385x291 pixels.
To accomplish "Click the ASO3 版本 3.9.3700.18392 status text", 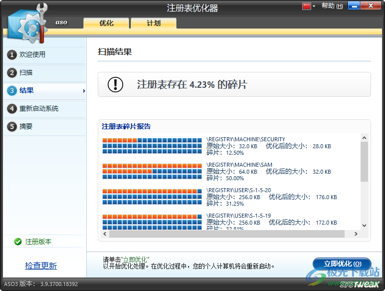I will pyautogui.click(x=41, y=284).
